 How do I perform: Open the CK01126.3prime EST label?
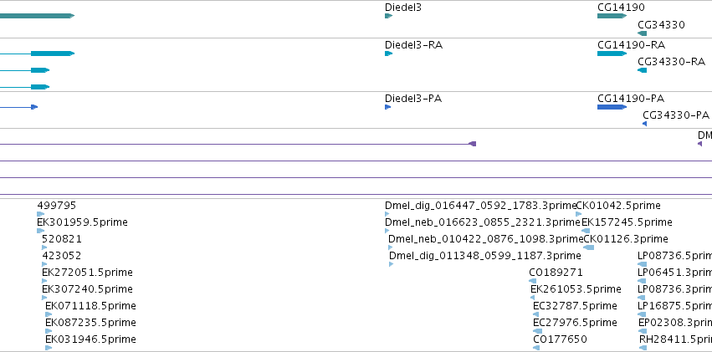(626, 239)
